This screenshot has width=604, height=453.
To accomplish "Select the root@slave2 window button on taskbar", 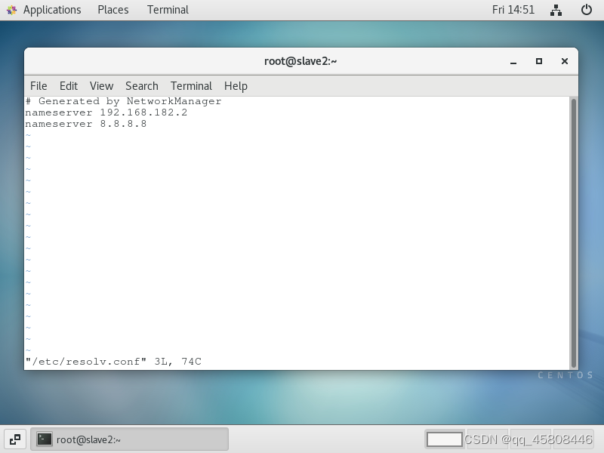I will click(128, 439).
